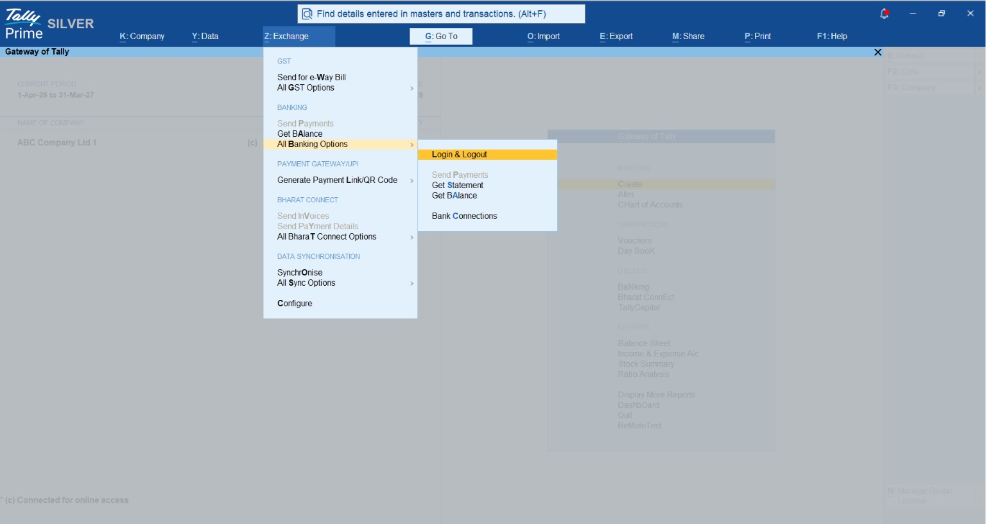Choose Generate Payment Link/QR Code
The width and height of the screenshot is (986, 524).
(337, 180)
